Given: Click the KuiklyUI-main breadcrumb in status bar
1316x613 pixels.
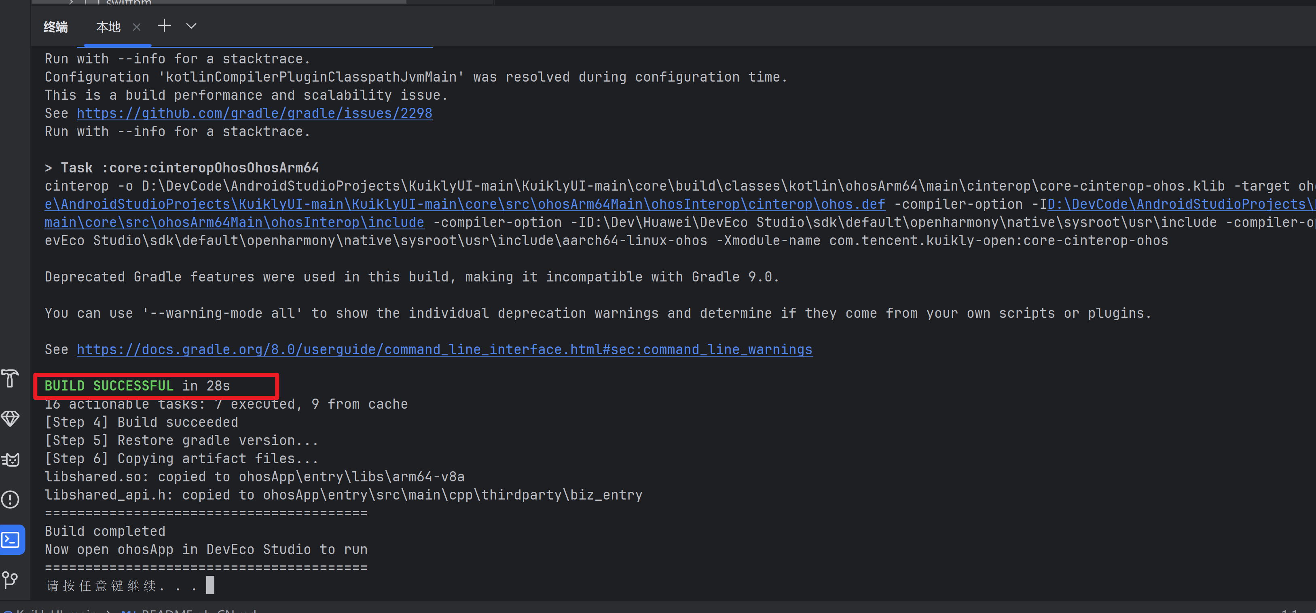Looking at the screenshot, I should pyautogui.click(x=56, y=611).
